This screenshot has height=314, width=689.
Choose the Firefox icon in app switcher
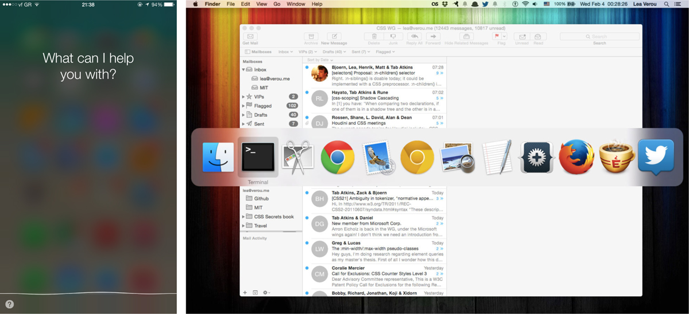click(x=576, y=157)
